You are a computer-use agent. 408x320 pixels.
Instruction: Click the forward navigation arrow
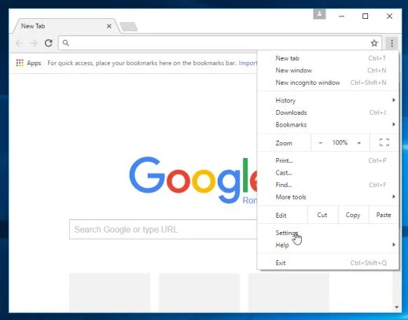[34, 43]
